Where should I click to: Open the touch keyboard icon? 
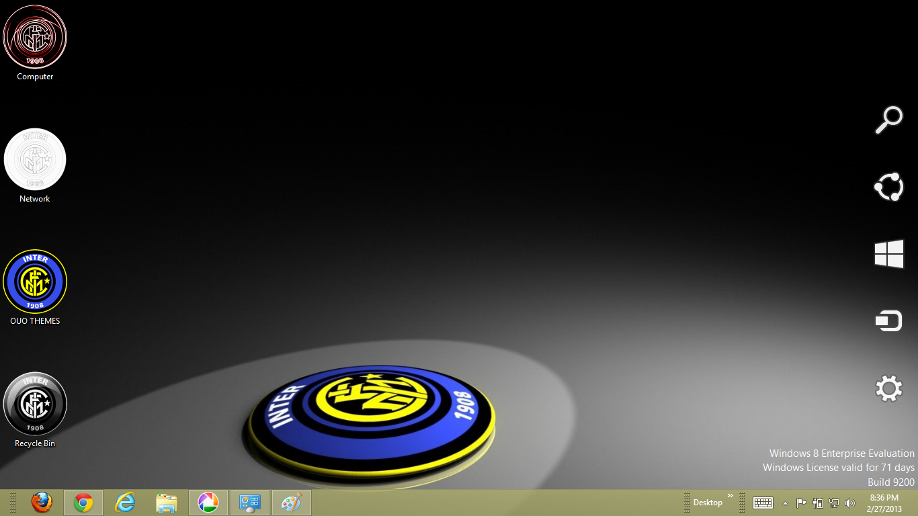pos(763,503)
